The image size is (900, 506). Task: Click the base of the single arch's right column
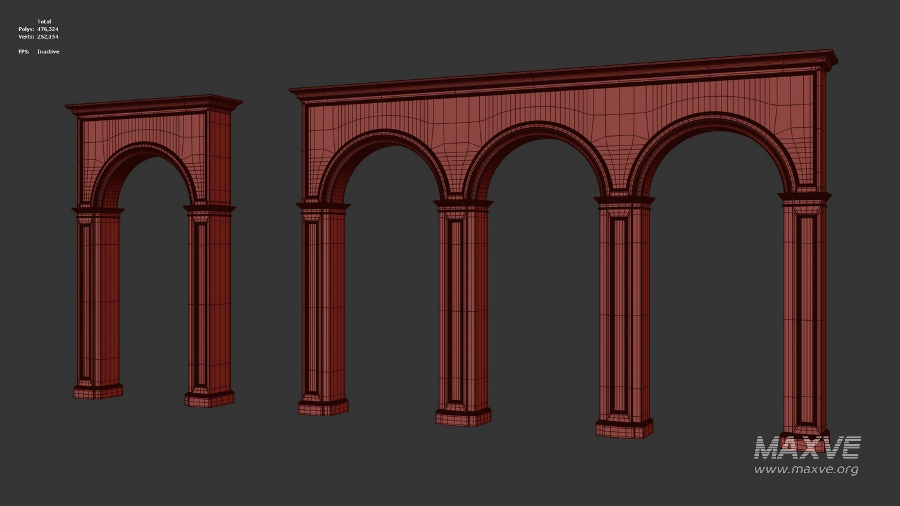pyautogui.click(x=209, y=398)
